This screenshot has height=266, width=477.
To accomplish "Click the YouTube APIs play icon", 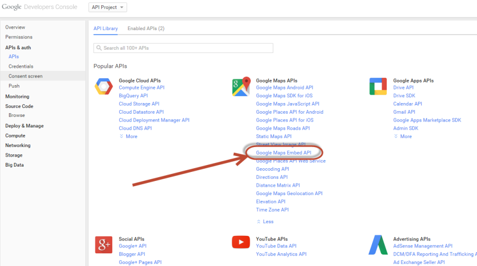I will pyautogui.click(x=241, y=242).
